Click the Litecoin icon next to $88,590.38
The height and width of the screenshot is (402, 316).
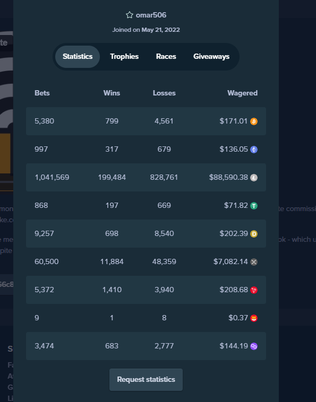tap(254, 178)
